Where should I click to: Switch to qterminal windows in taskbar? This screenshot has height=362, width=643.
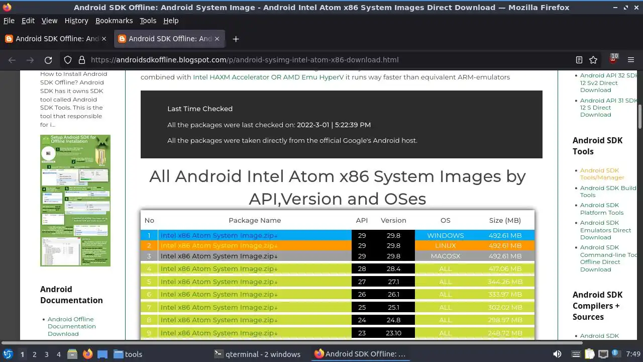pos(257,354)
